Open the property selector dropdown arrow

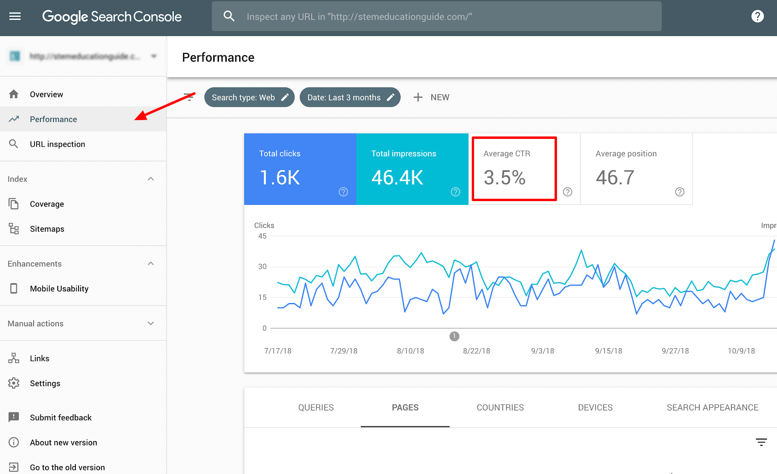pos(154,56)
